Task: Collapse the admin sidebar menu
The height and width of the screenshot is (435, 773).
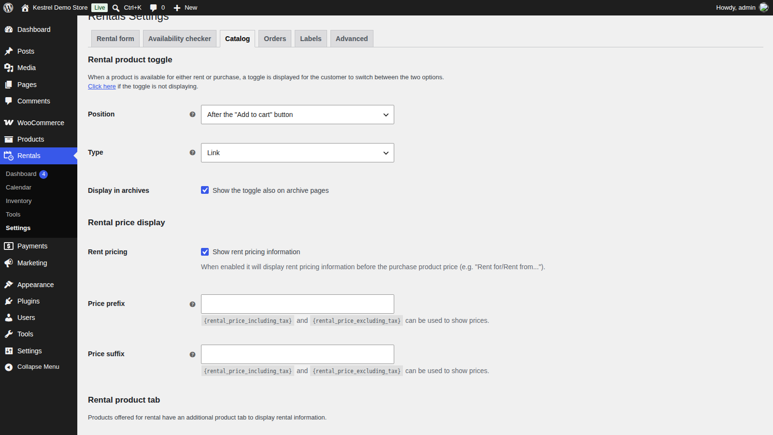Action: (x=38, y=367)
